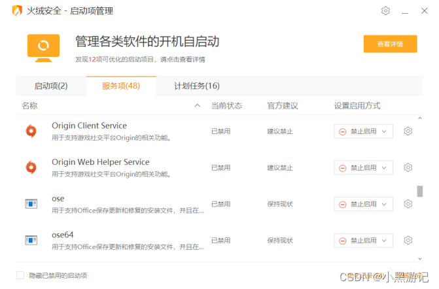
Task: Click the Huorong Security shield logo
Action: click(x=17, y=11)
